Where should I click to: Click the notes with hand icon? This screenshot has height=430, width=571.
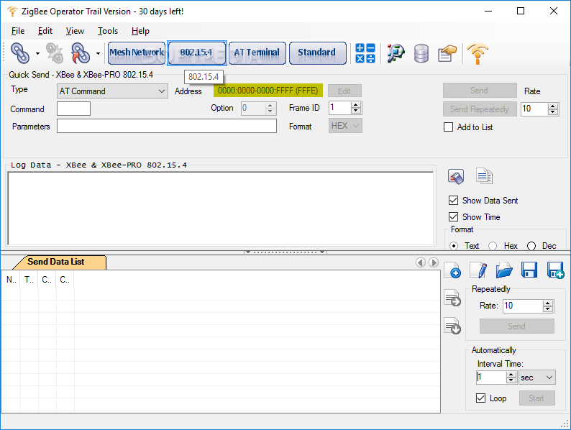point(447,53)
